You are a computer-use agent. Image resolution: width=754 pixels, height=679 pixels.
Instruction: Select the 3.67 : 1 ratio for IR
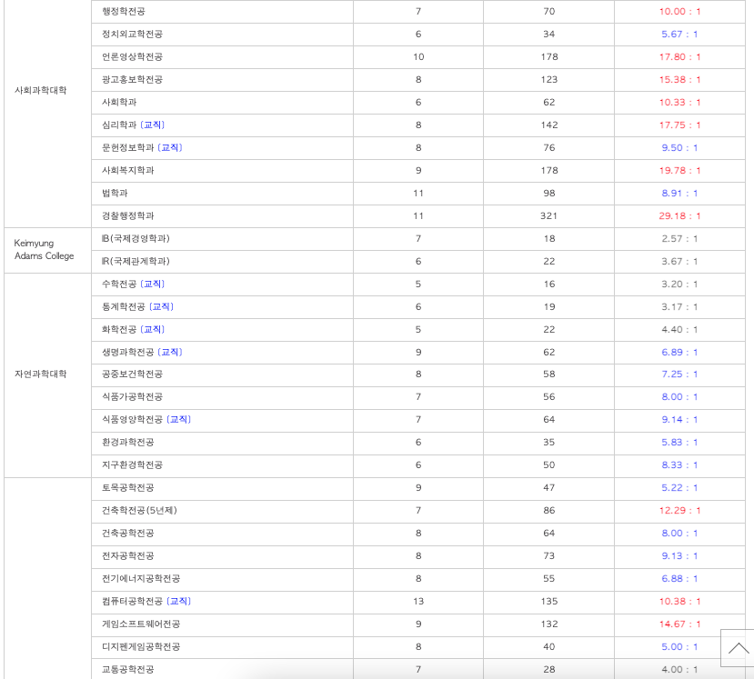pos(679,261)
